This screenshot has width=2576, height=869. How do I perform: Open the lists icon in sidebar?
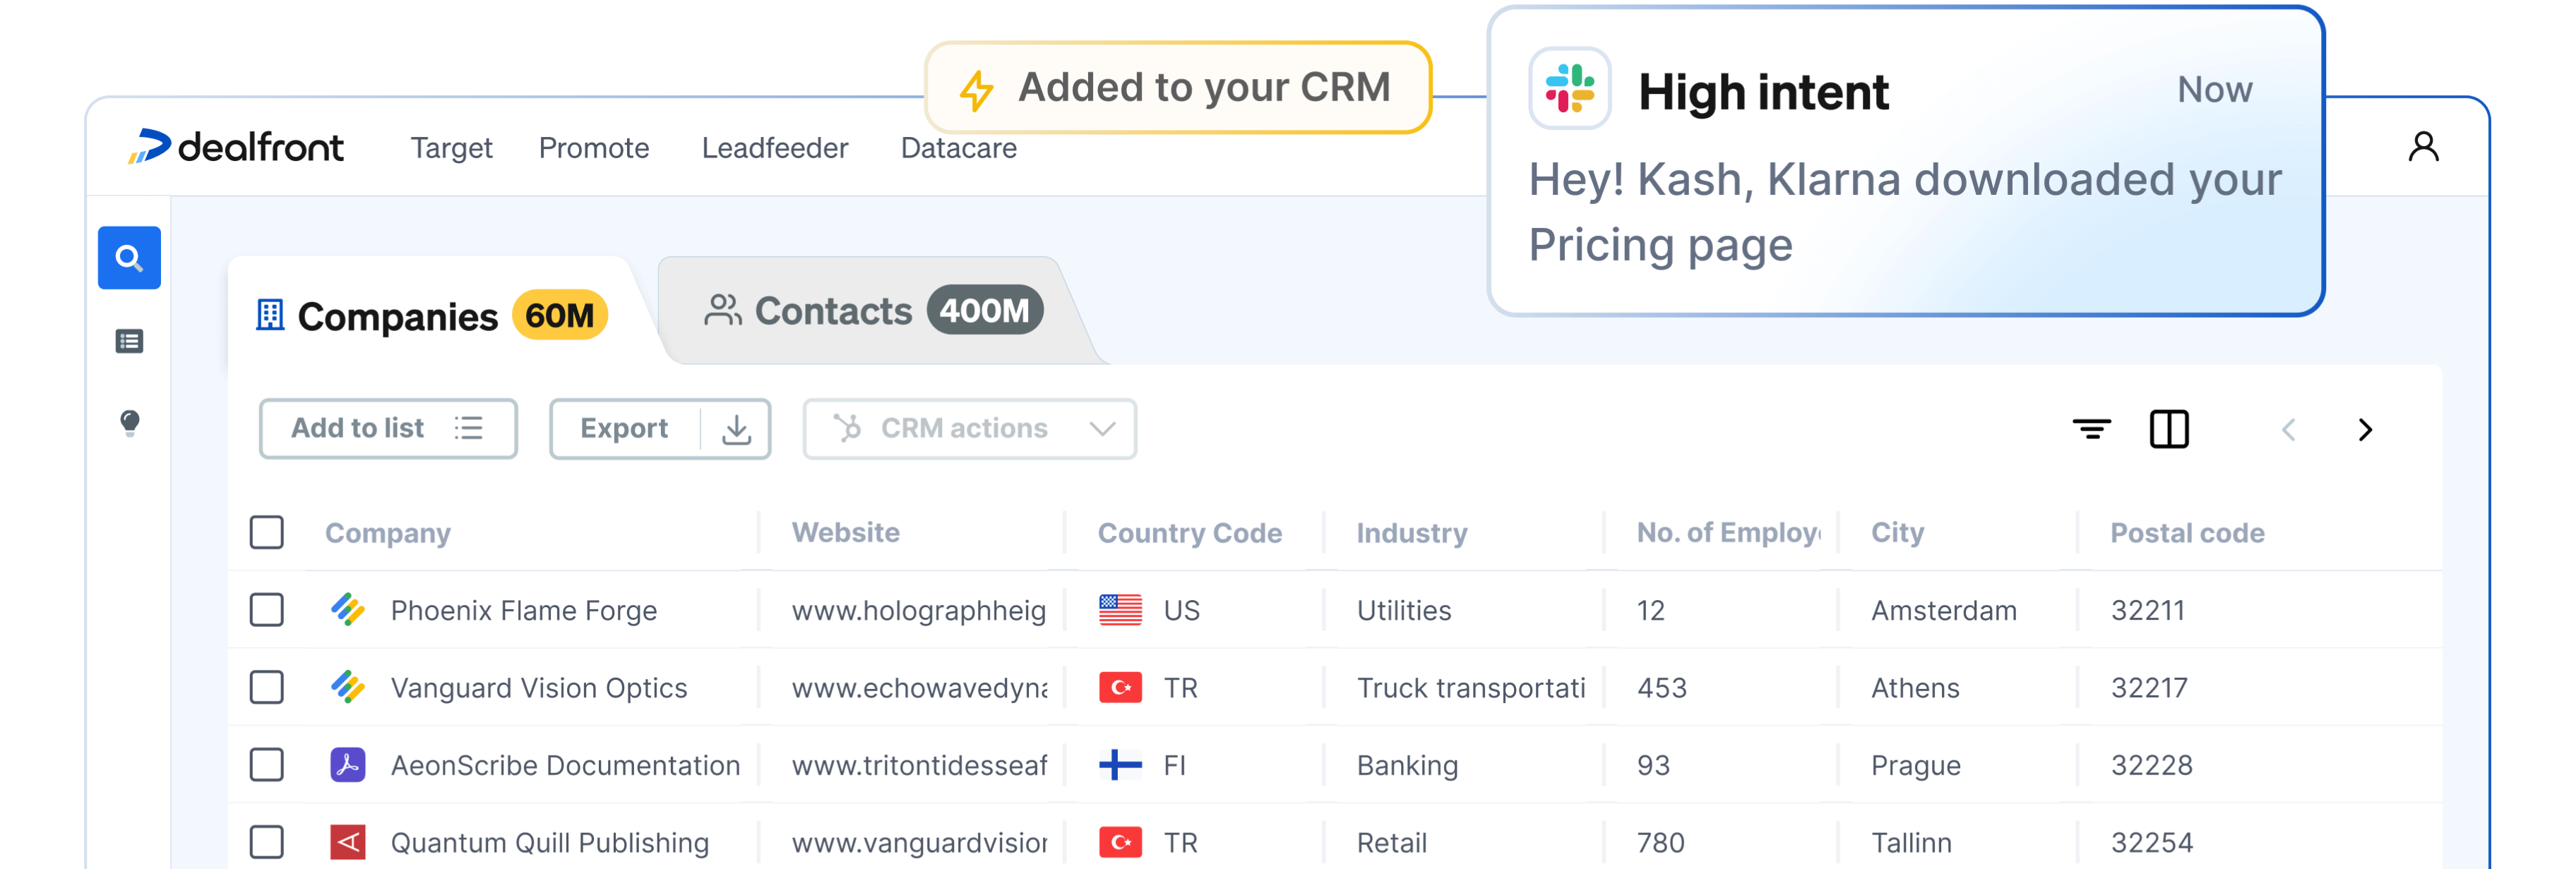click(129, 342)
